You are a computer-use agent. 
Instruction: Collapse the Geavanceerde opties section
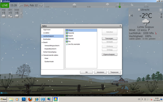[x=42, y=55]
